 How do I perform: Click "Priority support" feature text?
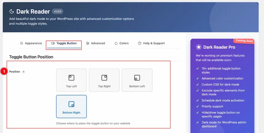pyautogui.click(x=212, y=106)
